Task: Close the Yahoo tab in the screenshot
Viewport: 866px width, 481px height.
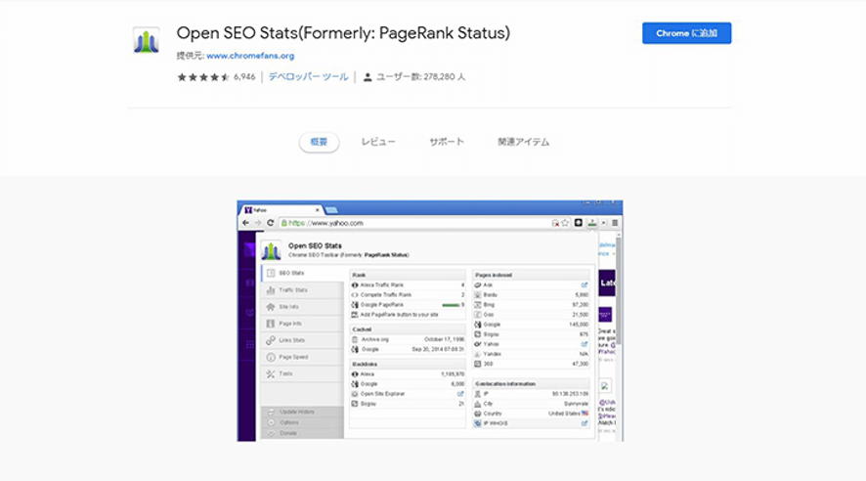Action: click(x=317, y=210)
